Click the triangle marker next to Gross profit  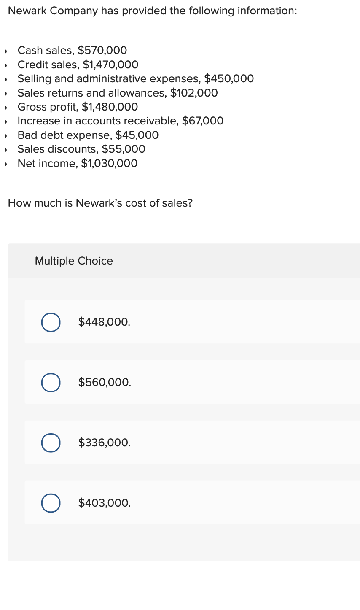pos(5,107)
